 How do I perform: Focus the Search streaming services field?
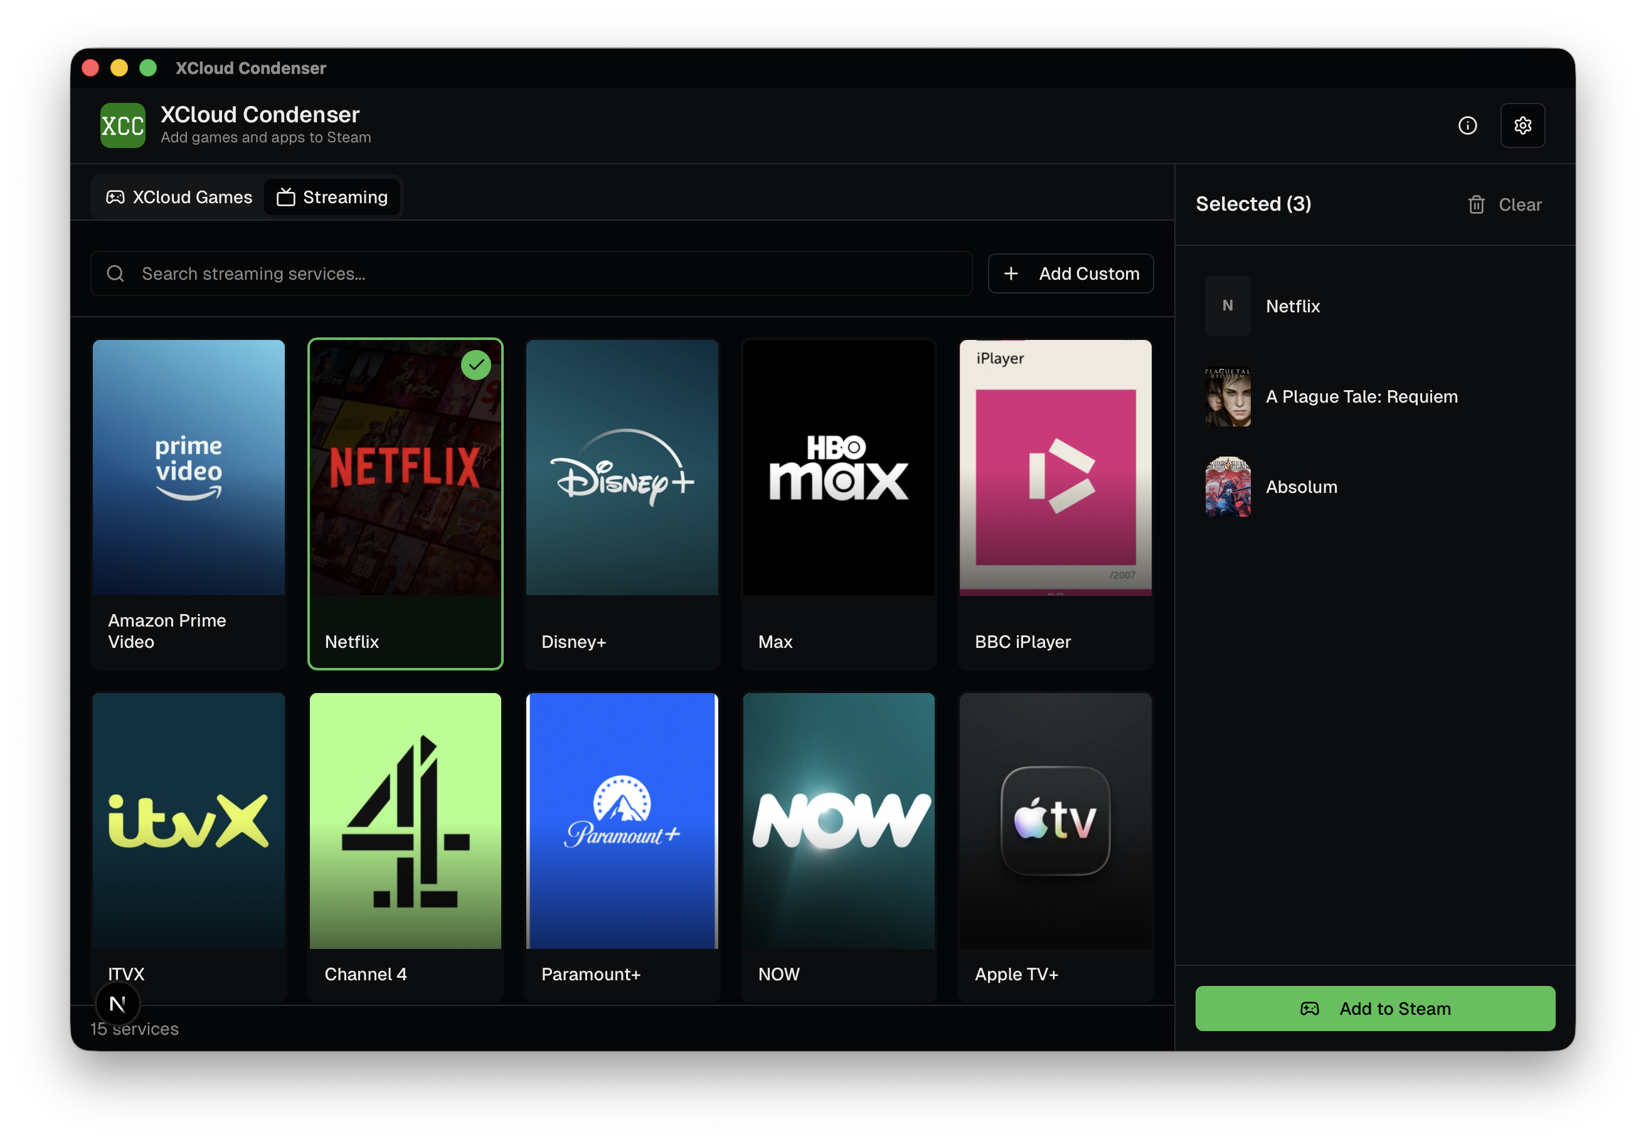[x=531, y=274]
